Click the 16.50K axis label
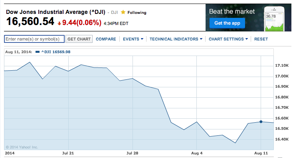 point(282,129)
